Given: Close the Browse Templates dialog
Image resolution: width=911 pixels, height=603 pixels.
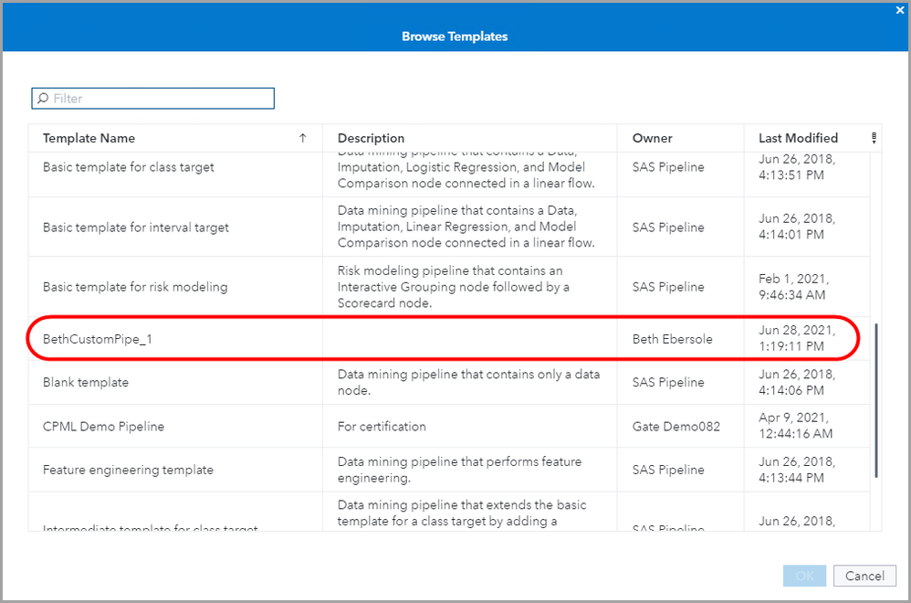Looking at the screenshot, I should (901, 11).
